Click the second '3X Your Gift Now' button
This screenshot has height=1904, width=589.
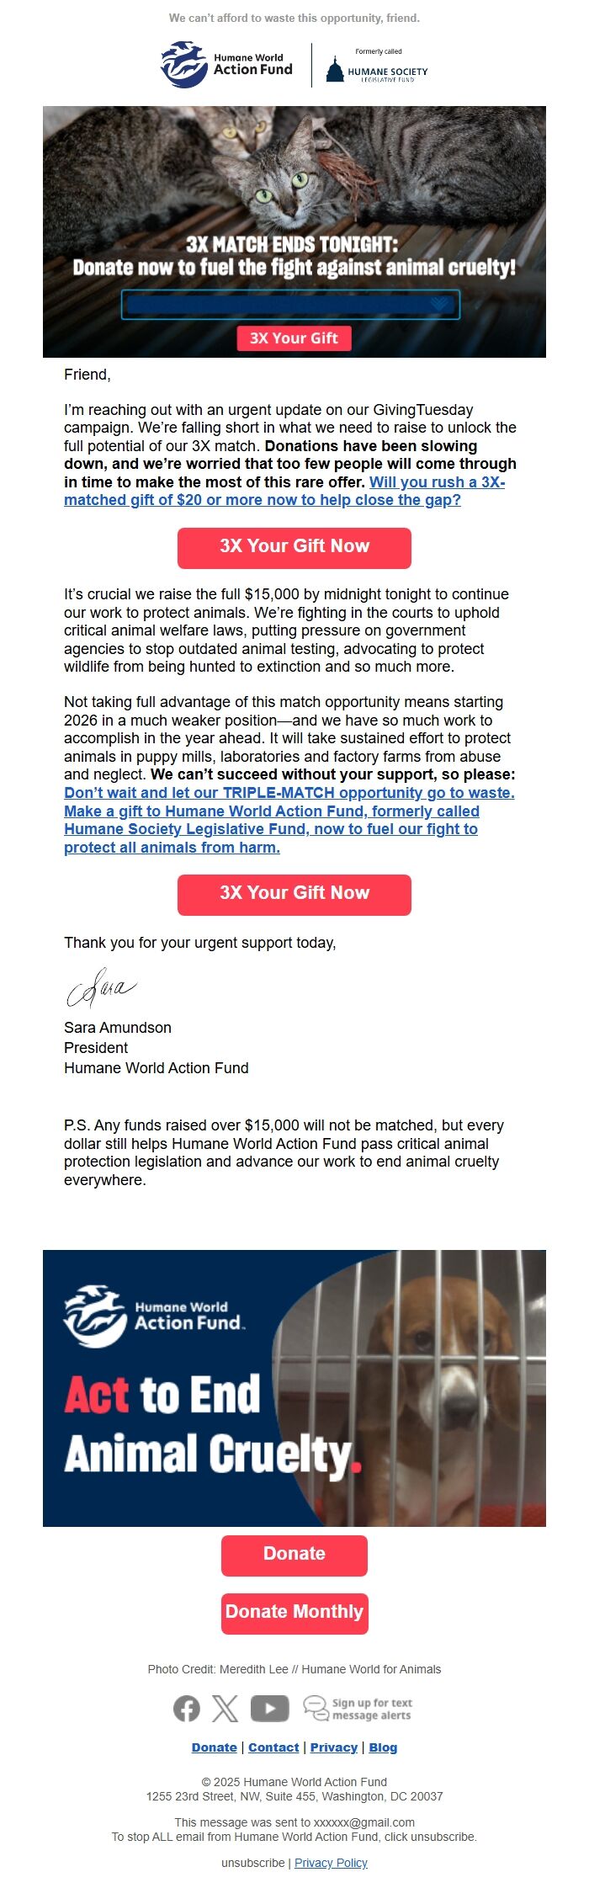pyautogui.click(x=294, y=892)
